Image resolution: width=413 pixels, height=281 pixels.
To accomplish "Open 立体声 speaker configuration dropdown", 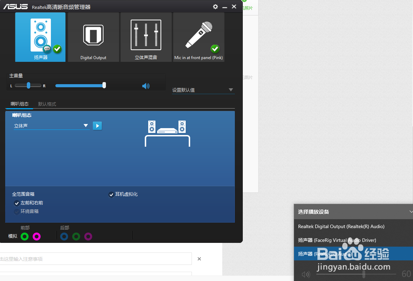I will pyautogui.click(x=51, y=126).
